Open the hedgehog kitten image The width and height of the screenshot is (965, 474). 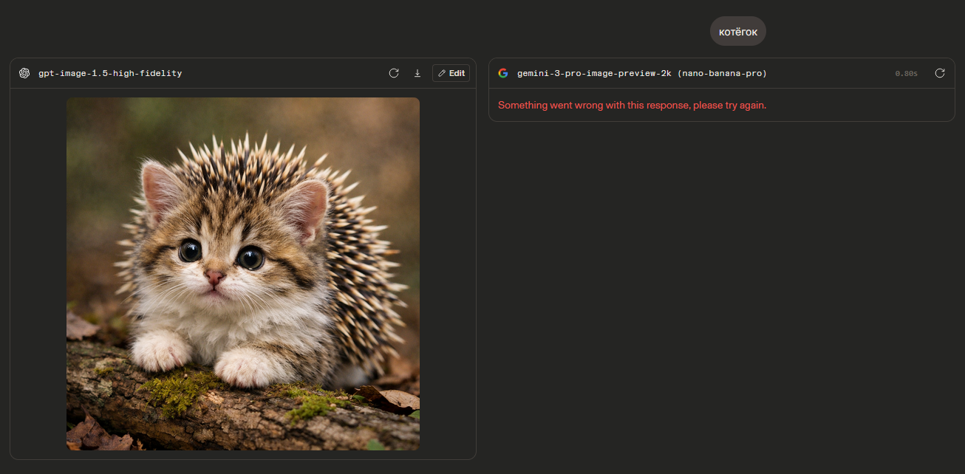243,274
